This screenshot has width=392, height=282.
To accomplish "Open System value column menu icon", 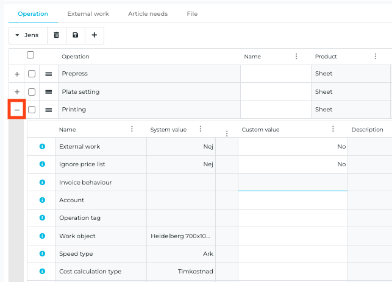I will tap(200, 129).
